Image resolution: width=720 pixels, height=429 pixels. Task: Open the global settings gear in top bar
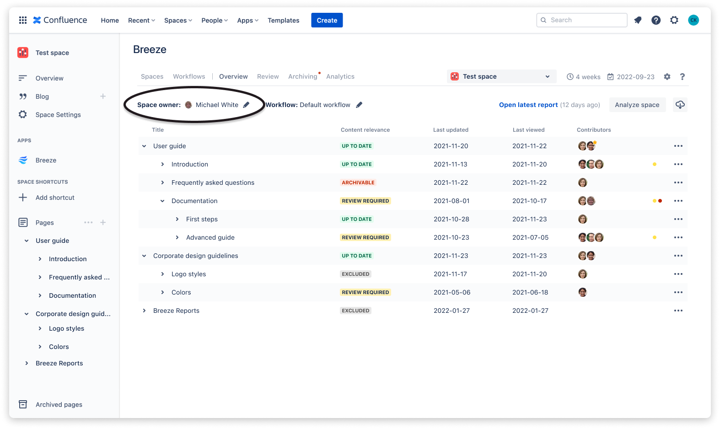tap(674, 20)
